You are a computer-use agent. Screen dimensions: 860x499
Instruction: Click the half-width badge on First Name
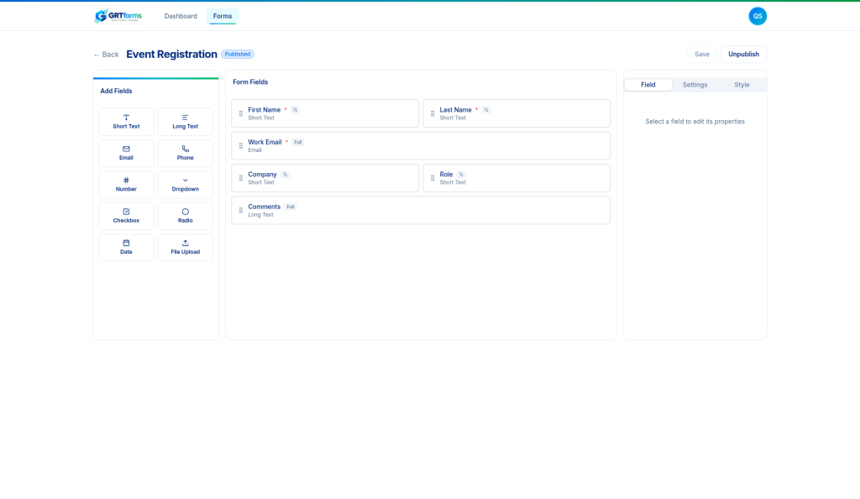295,110
